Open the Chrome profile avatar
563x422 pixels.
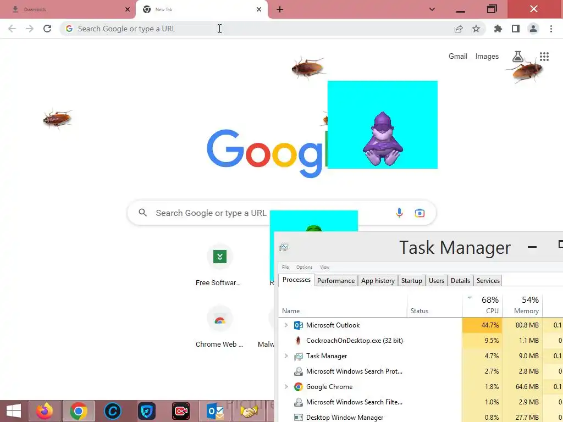pos(533,29)
